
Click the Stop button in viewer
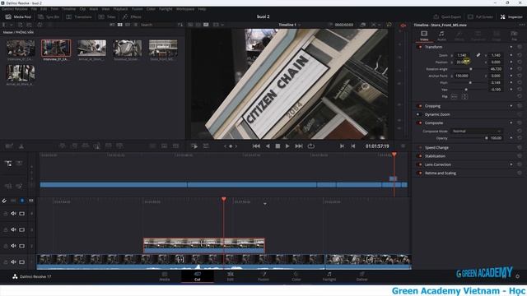(x=277, y=146)
